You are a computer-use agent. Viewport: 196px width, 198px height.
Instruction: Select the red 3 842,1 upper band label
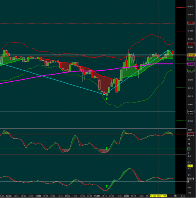(x=191, y=44)
